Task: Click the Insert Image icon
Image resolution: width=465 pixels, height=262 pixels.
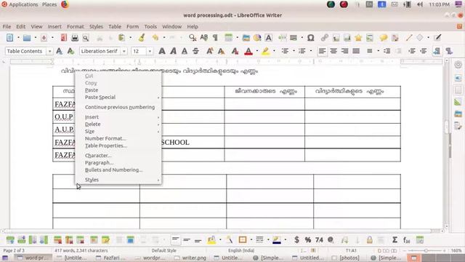Action: point(246,38)
